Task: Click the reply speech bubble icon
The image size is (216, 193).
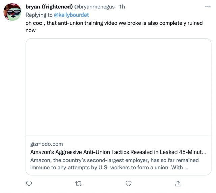Action: click(x=29, y=183)
